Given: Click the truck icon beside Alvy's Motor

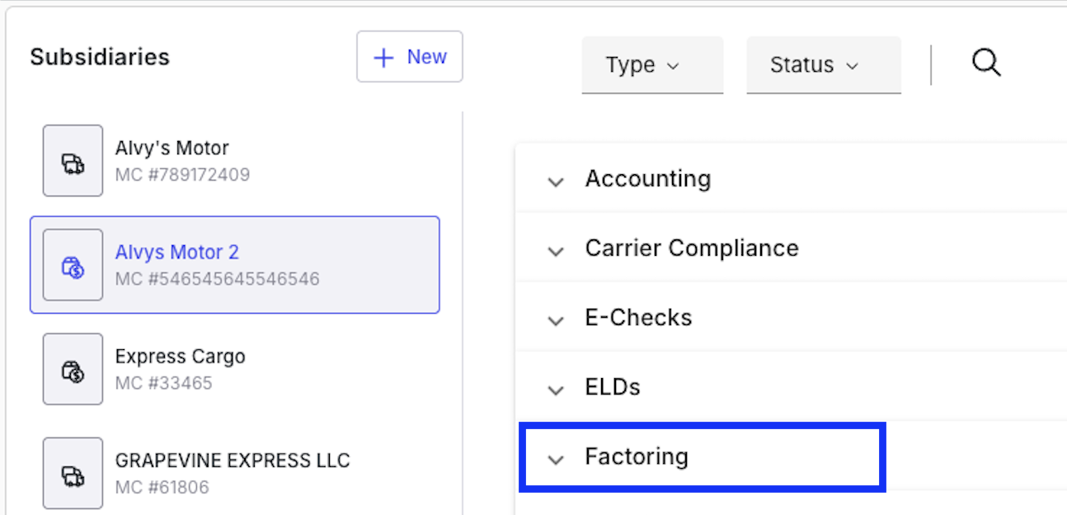Looking at the screenshot, I should pos(73,161).
